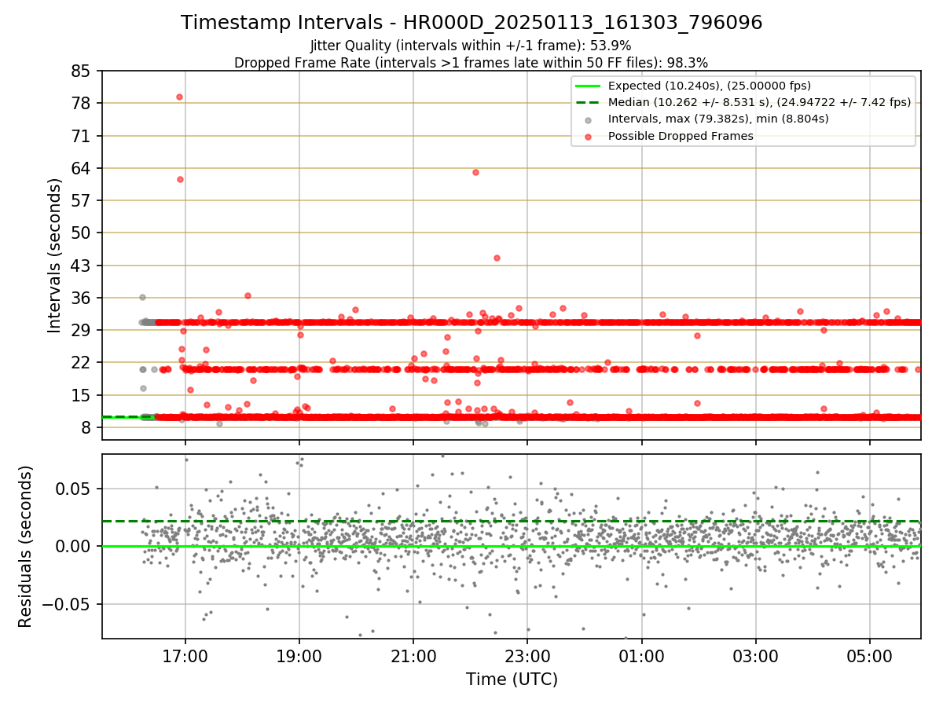Click y-axis tick label "8"

(x=86, y=427)
